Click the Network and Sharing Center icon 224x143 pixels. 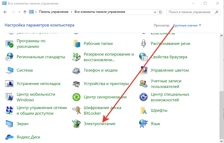click(9, 110)
